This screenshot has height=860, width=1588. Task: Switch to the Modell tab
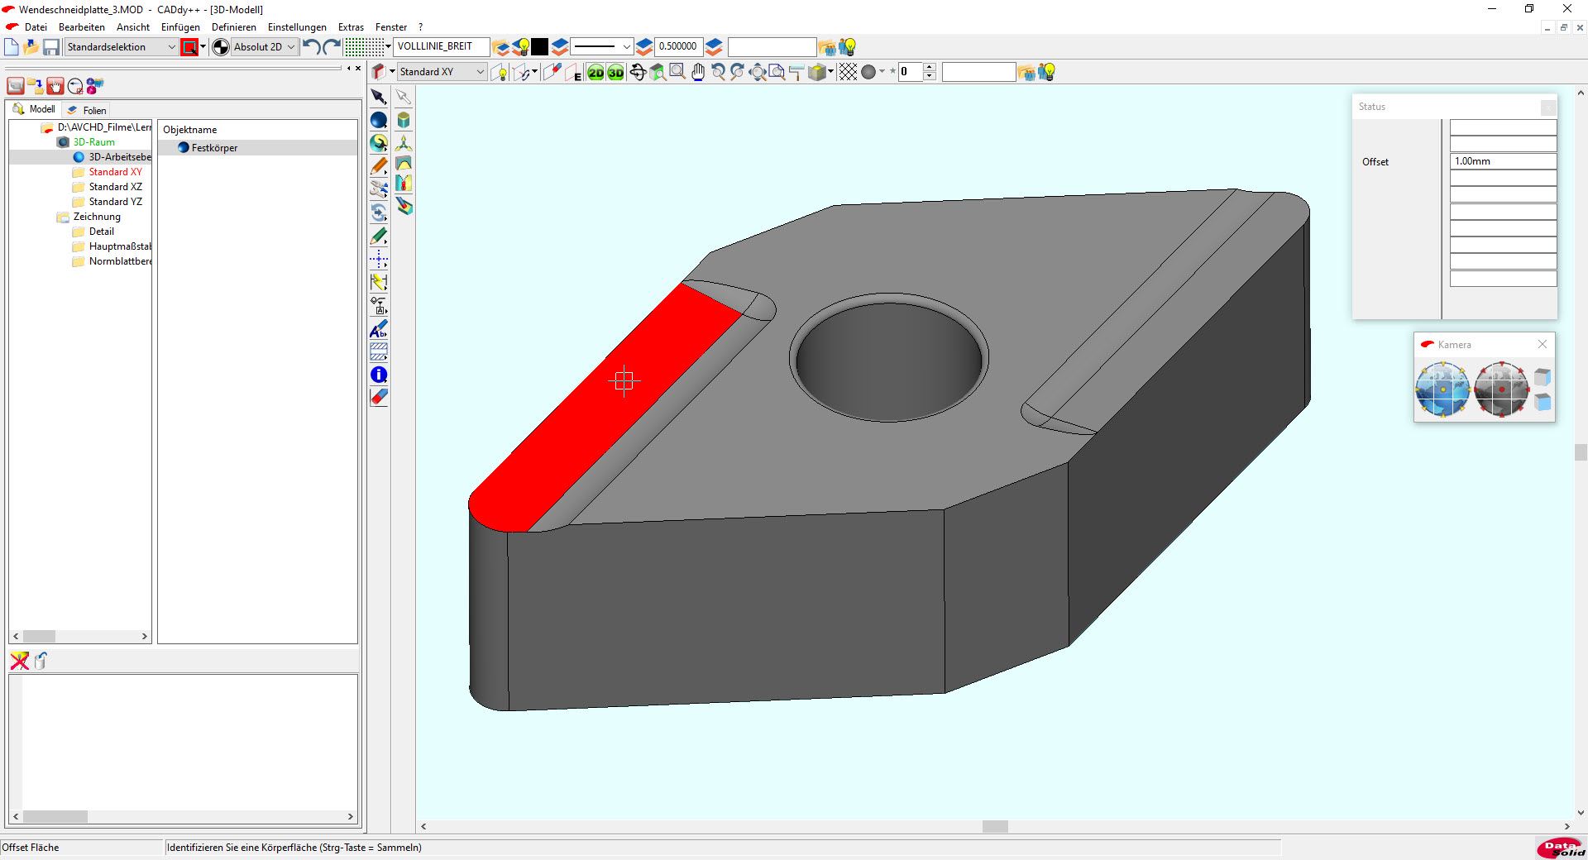tap(34, 109)
